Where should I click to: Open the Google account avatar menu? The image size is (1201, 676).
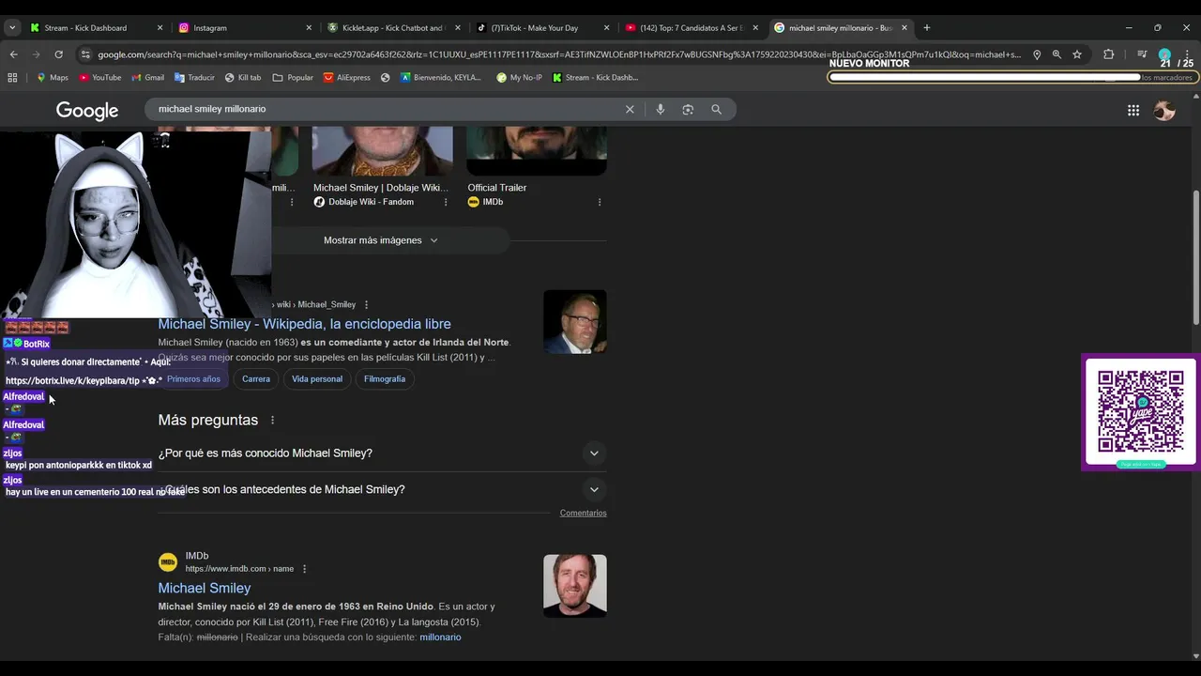(1164, 111)
